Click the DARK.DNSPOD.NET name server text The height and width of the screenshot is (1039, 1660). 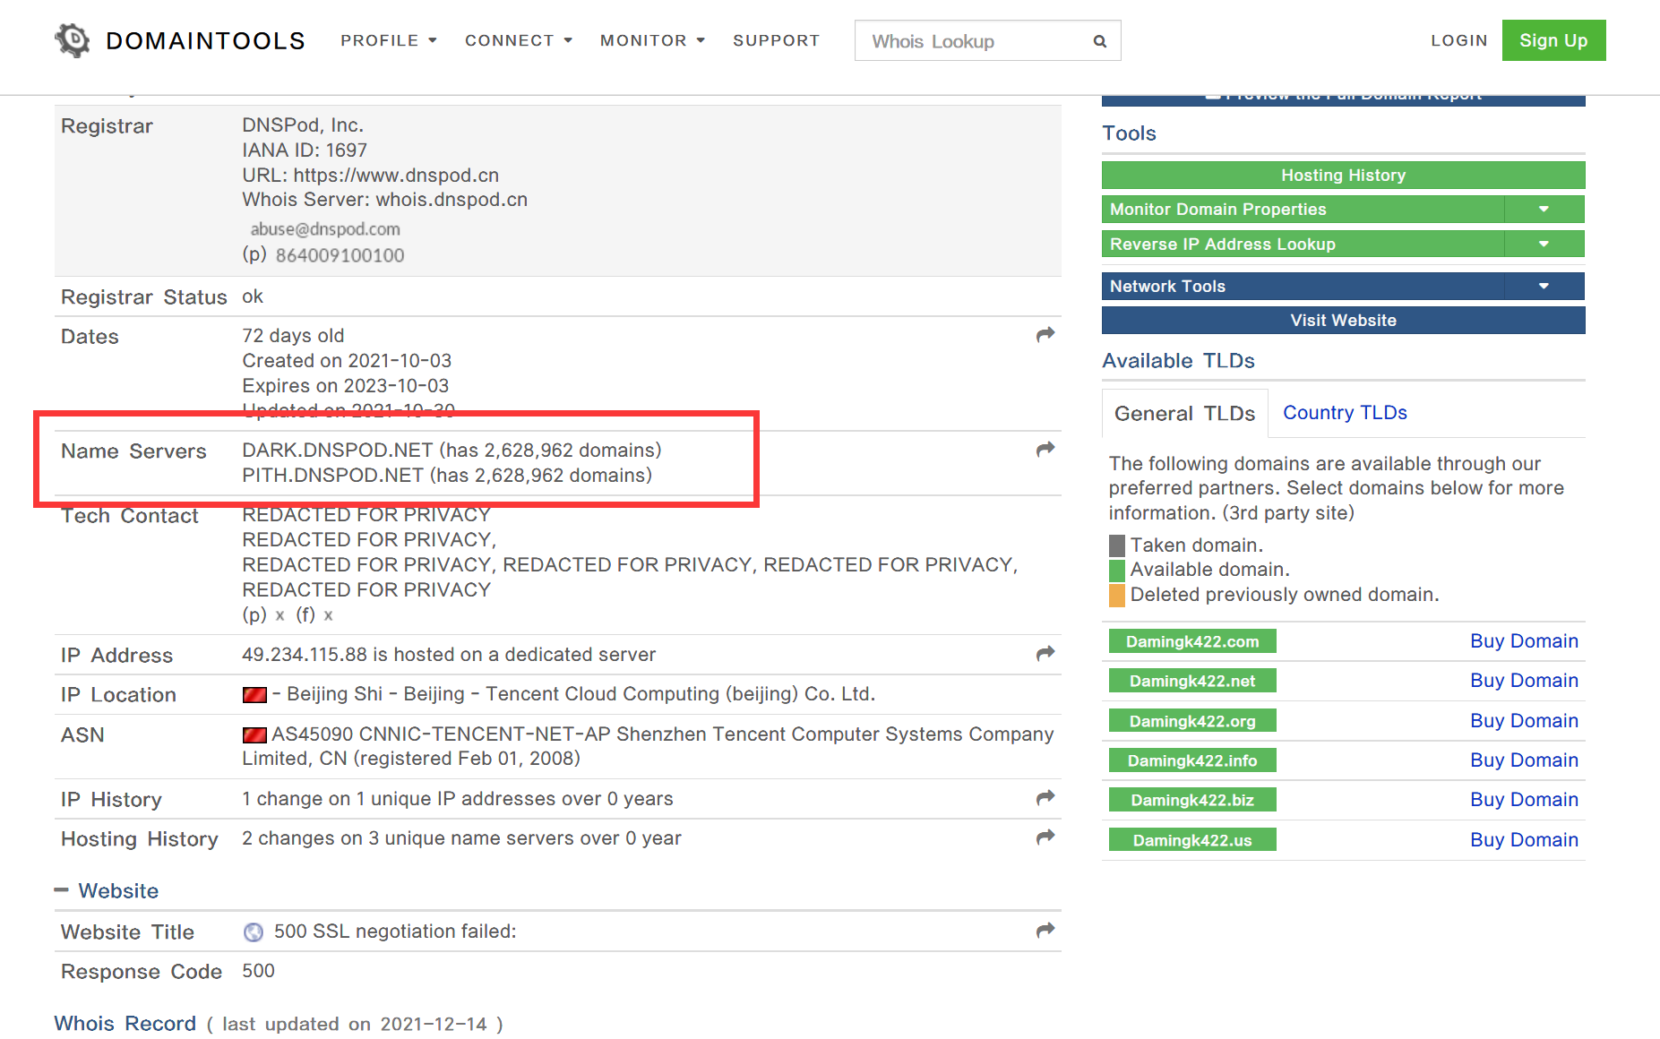pos(338,450)
